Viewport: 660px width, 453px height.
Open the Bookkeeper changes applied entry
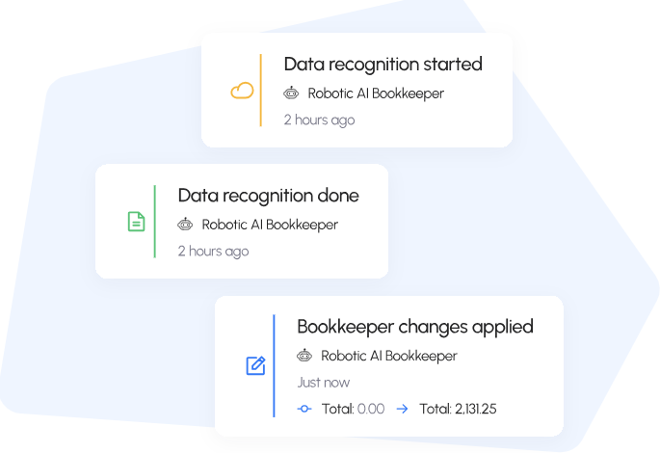414,327
